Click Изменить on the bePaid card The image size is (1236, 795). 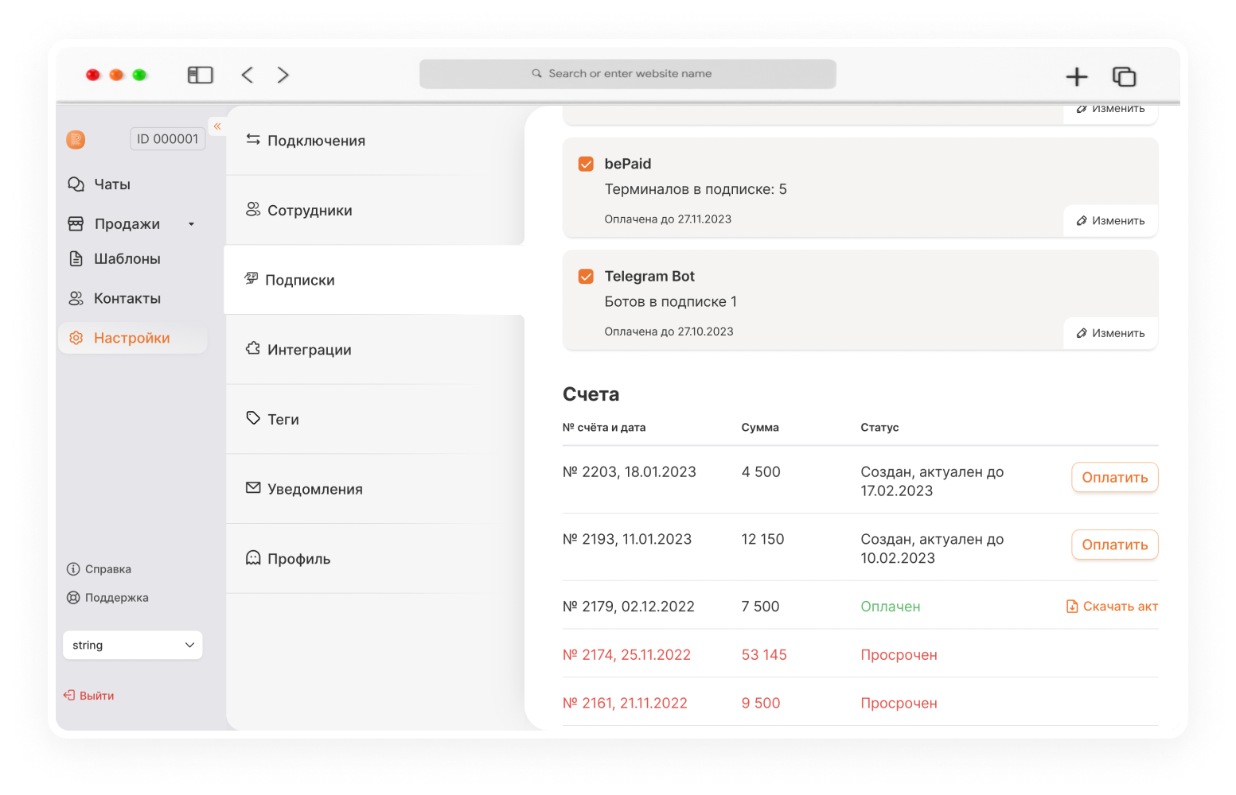coord(1110,221)
